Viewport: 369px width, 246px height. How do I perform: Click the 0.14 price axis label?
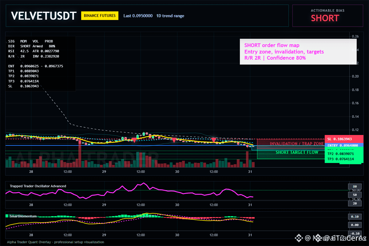pyautogui.click(x=355, y=117)
